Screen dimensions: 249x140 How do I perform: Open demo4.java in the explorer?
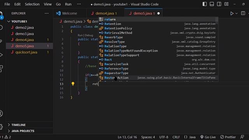[30, 40]
